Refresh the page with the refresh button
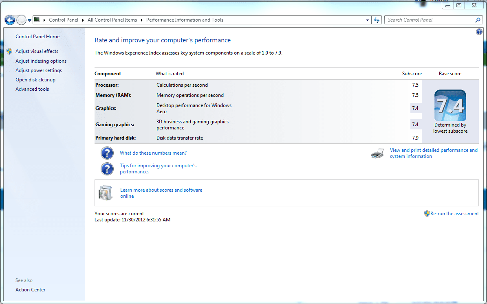Viewport: 487px width, 304px height. click(x=377, y=20)
